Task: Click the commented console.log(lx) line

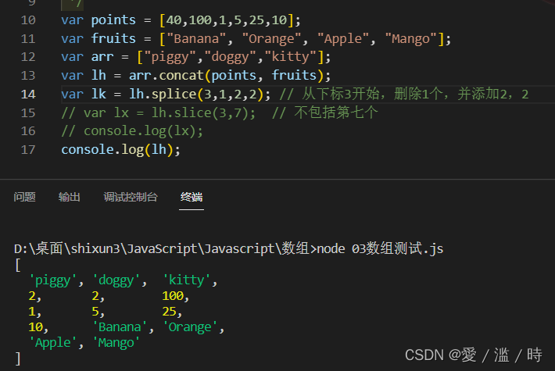Action: 132,131
